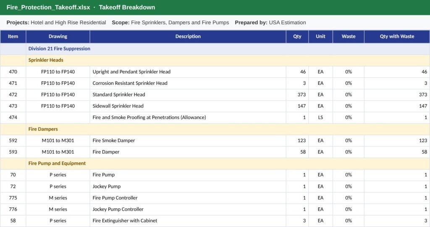Click P series drawing in row 58
The image size is (430, 227).
pyautogui.click(x=58, y=221)
